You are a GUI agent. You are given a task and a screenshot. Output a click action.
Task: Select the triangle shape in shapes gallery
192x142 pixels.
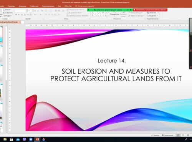(x=93, y=13)
